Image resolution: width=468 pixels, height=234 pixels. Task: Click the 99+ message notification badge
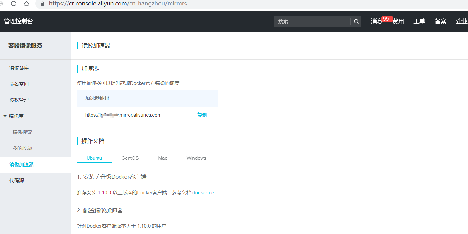pos(387,19)
